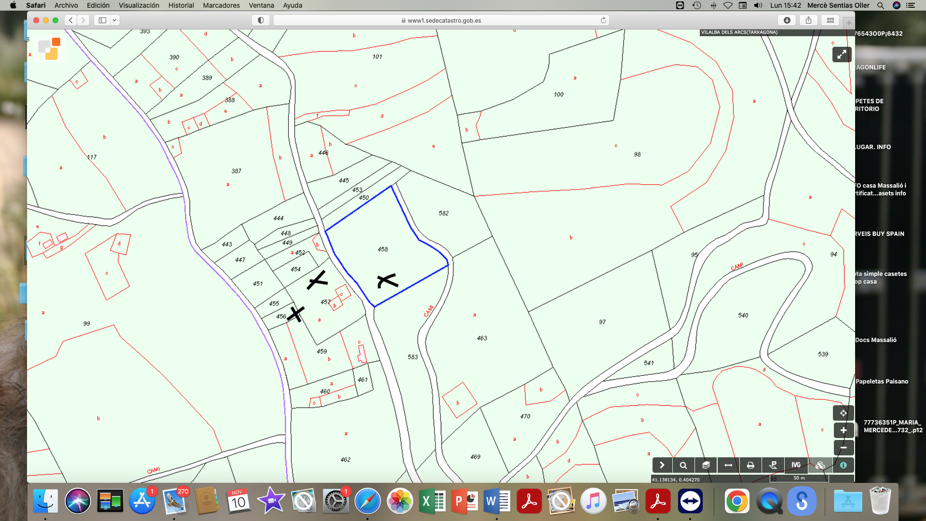
Task: Open the Safari tab overview
Action: point(831,20)
